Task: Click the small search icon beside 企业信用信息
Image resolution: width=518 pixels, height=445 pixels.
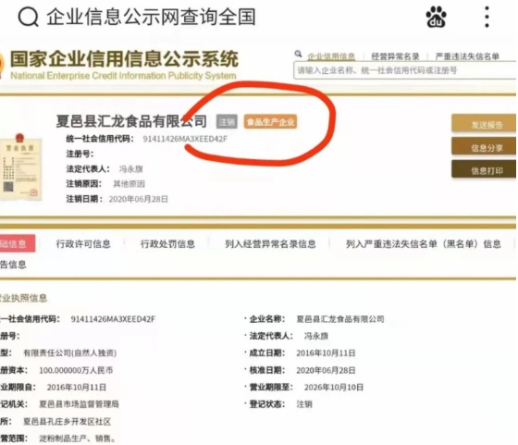Action: (298, 54)
